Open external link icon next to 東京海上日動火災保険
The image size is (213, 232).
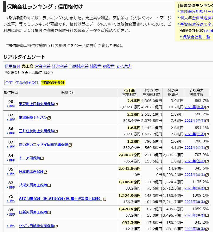pos(56,104)
